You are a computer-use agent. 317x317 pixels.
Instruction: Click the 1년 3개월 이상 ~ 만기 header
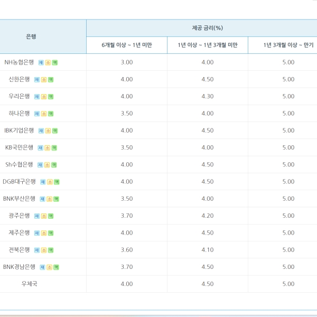tap(288, 45)
